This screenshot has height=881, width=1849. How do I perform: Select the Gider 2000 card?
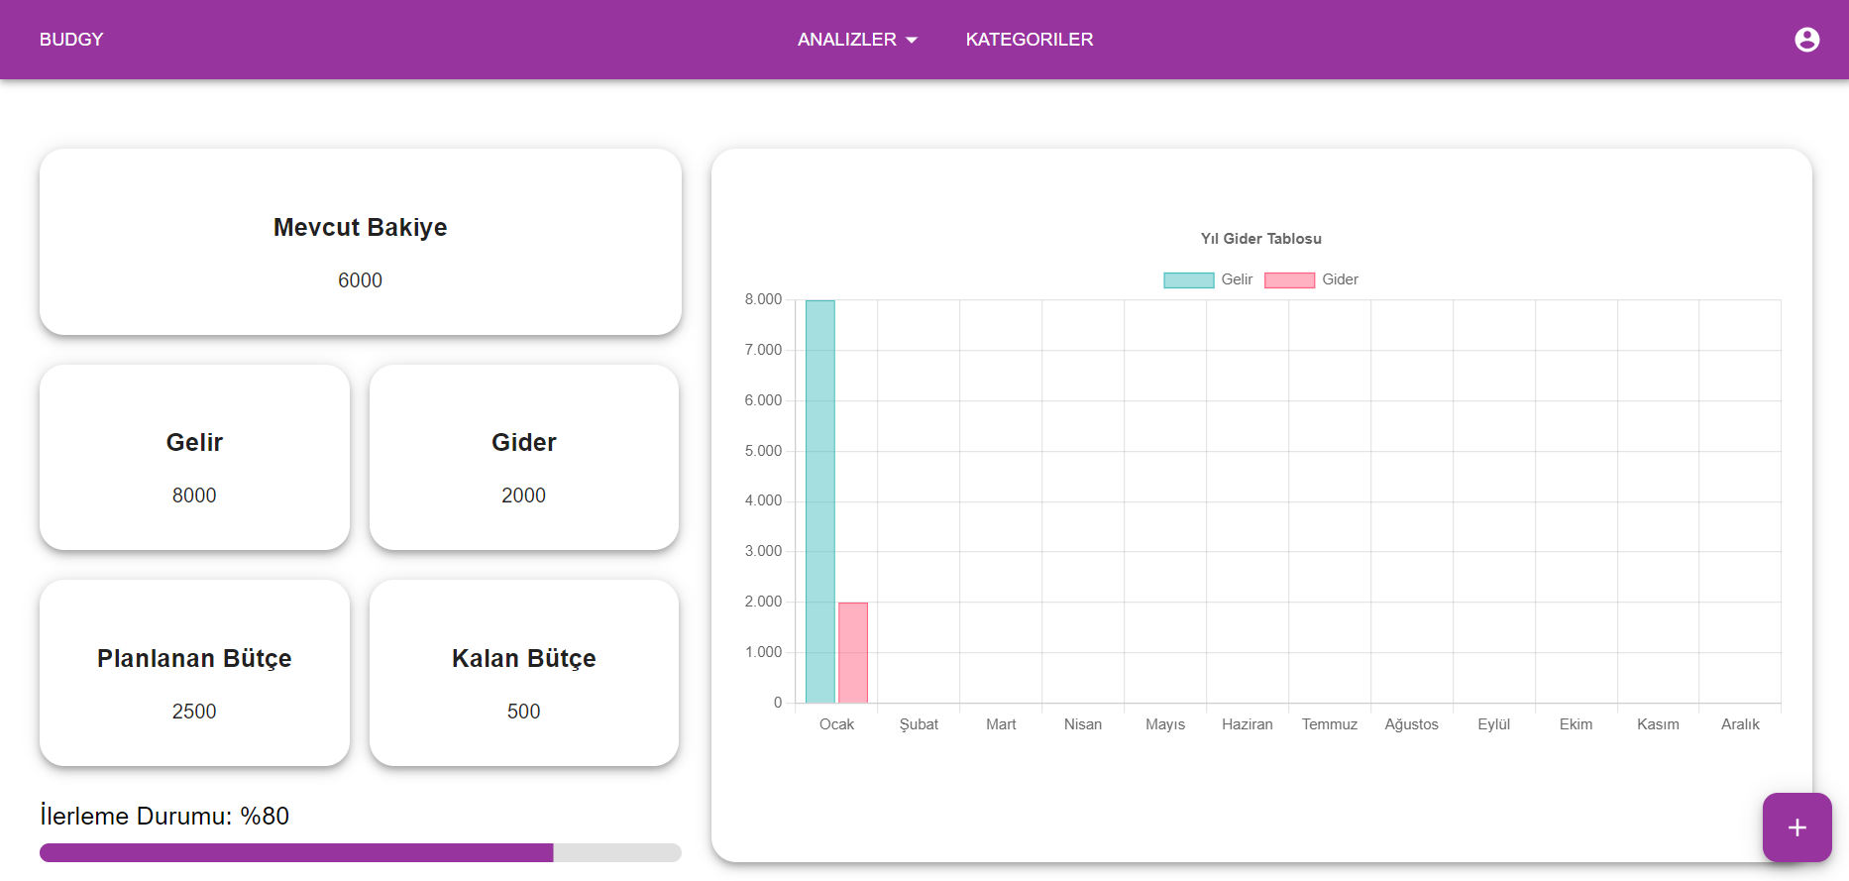click(x=524, y=457)
